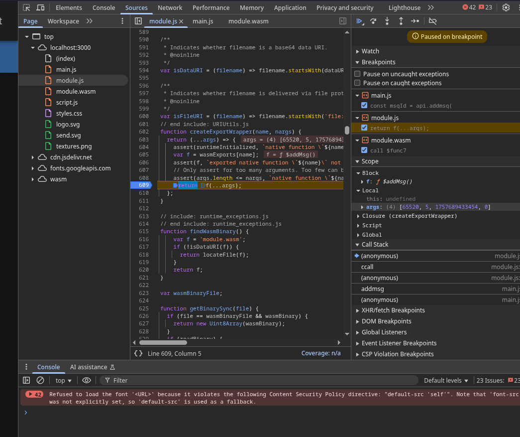Image resolution: width=520 pixels, height=437 pixels.
Task: Resume script execution
Action: click(359, 21)
